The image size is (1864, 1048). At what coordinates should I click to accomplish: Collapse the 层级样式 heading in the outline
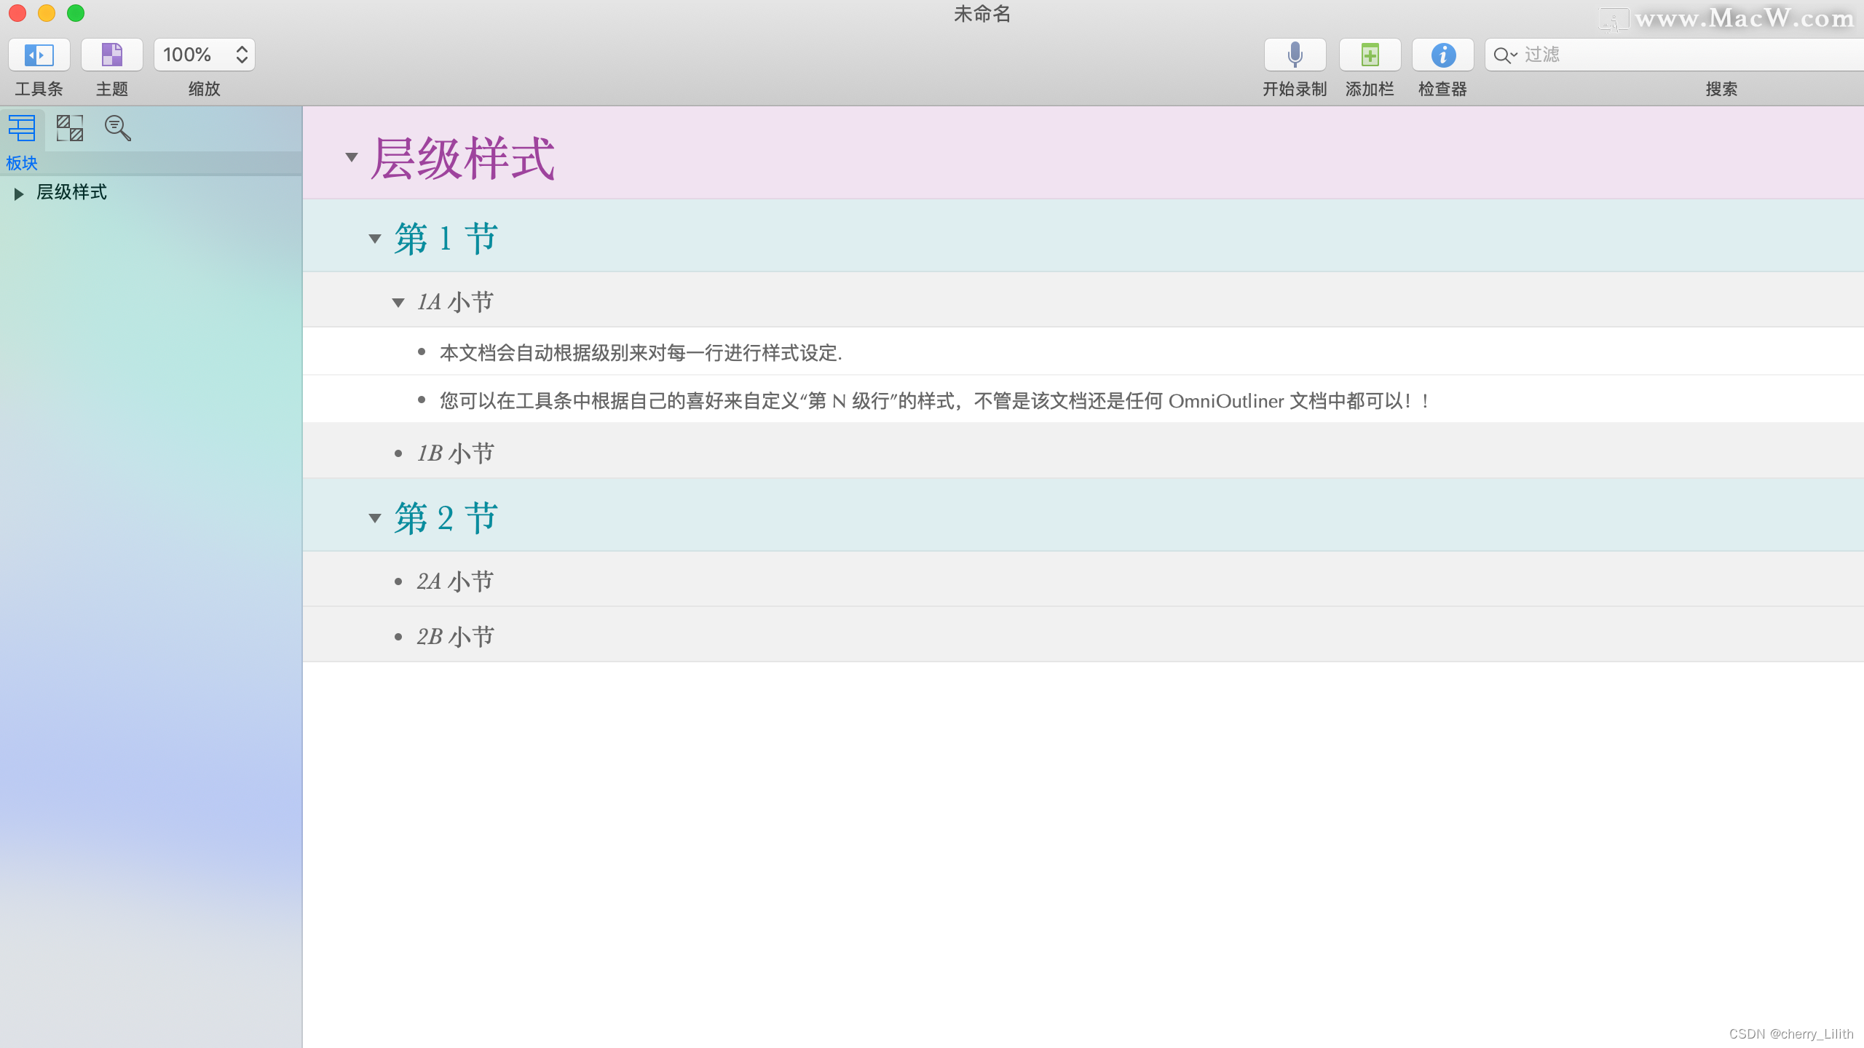(x=352, y=157)
